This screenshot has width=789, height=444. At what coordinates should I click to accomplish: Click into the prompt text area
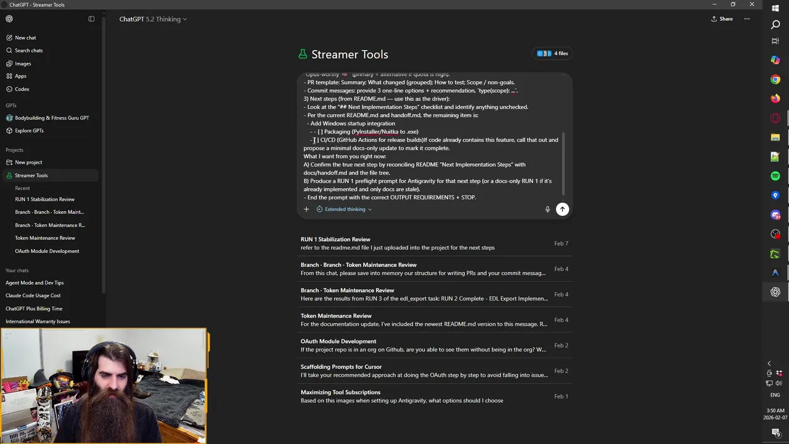[x=431, y=136]
